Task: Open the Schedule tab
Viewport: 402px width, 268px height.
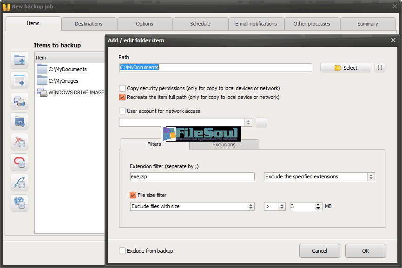Action: [x=200, y=24]
